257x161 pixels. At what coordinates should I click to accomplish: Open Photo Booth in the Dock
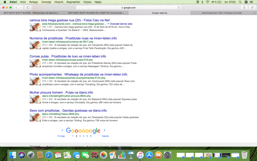click(x=94, y=155)
